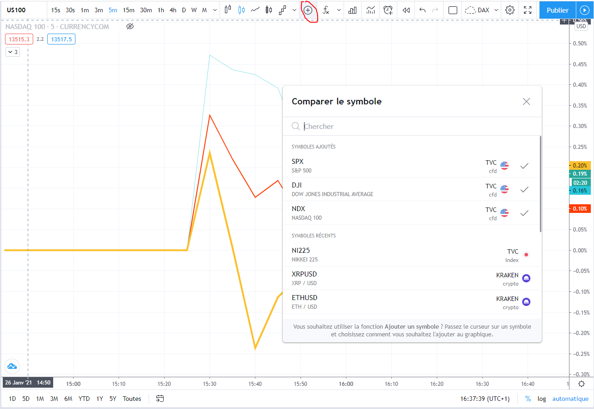The height and width of the screenshot is (409, 594).
Task: Click the play button beside Publier
Action: tap(584, 10)
